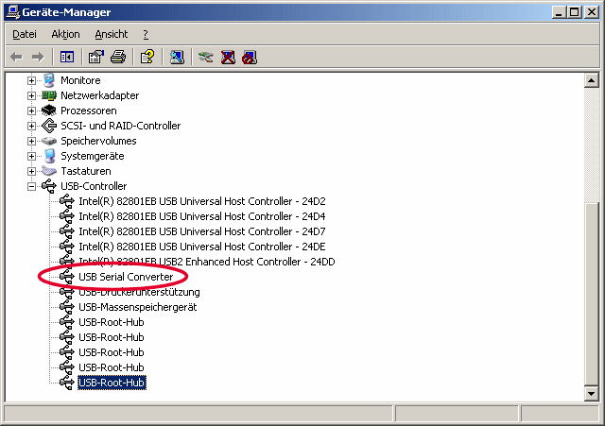
Task: Select USB Universal Host Controller - 24D2
Action: [x=201, y=201]
